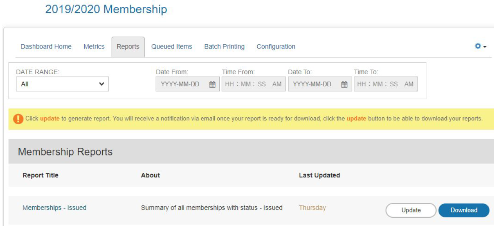494x227 pixels.
Task: Open the Queued Items tab
Action: click(172, 47)
